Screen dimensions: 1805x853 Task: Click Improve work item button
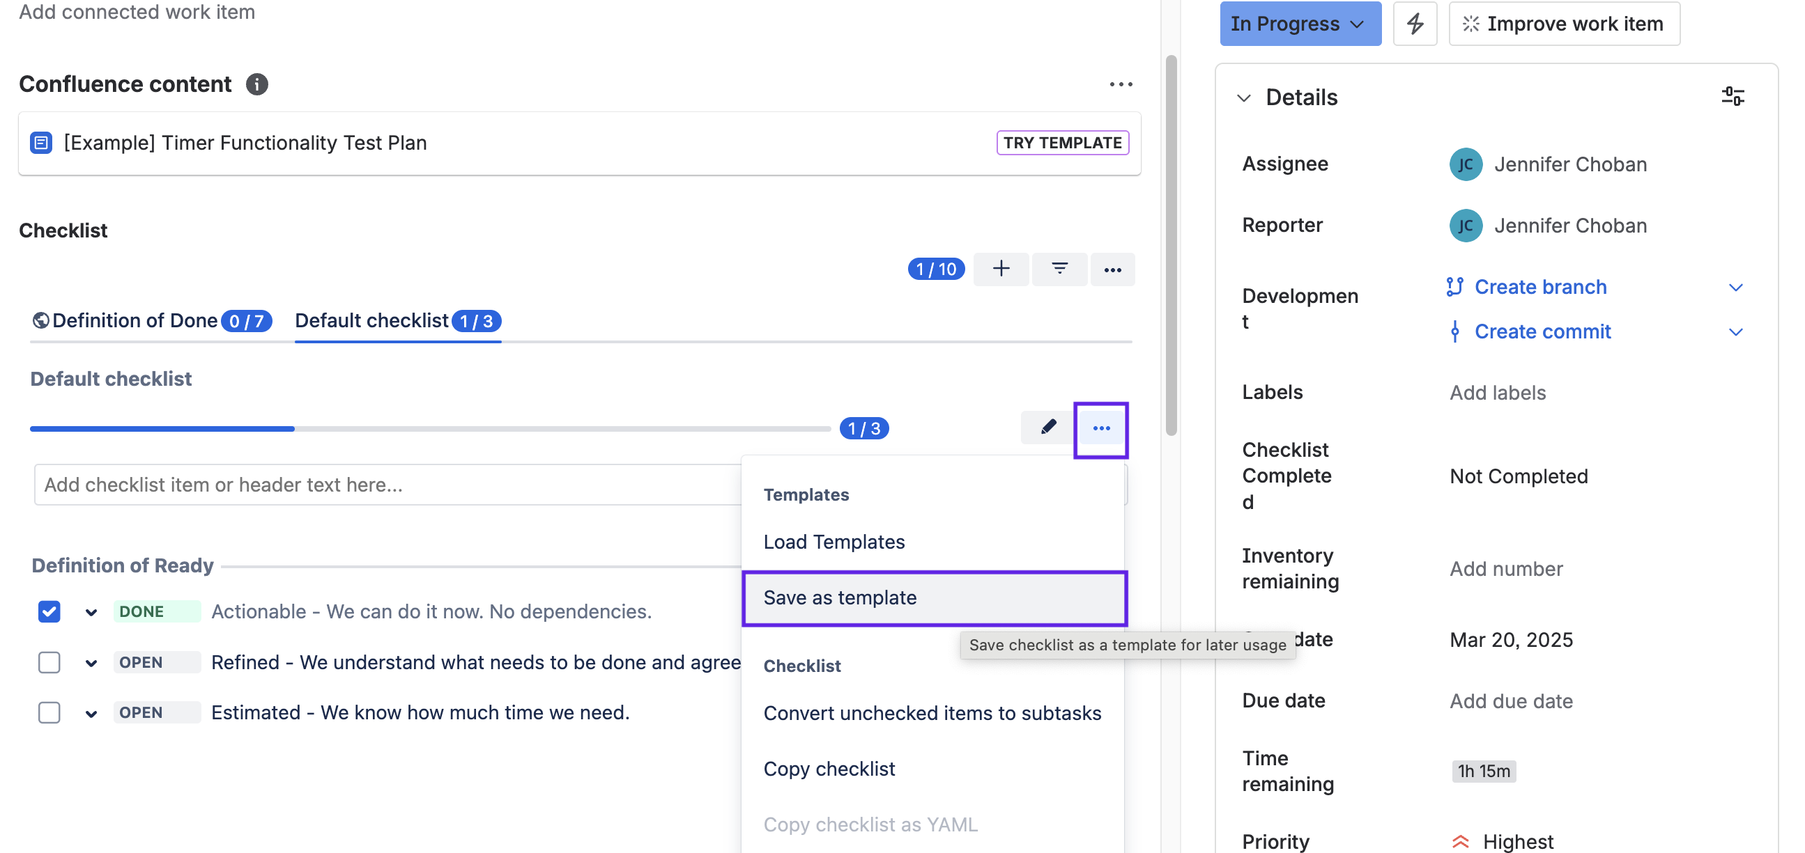pyautogui.click(x=1563, y=24)
